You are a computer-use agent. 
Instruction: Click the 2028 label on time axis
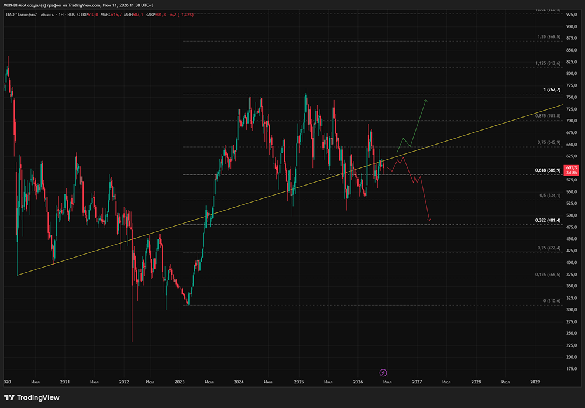click(476, 382)
